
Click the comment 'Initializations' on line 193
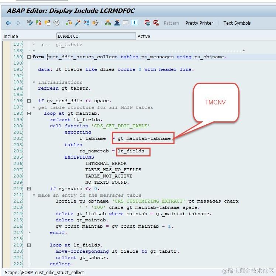(60, 82)
